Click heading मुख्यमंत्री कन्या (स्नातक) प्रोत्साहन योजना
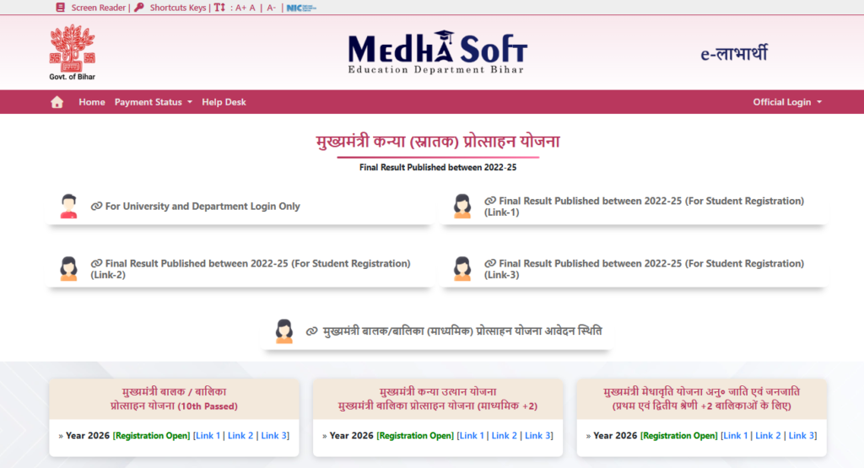 [x=438, y=142]
